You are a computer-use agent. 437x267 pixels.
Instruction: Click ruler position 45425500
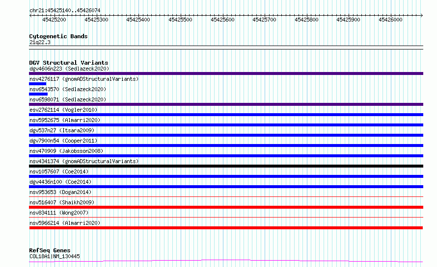(x=180, y=20)
